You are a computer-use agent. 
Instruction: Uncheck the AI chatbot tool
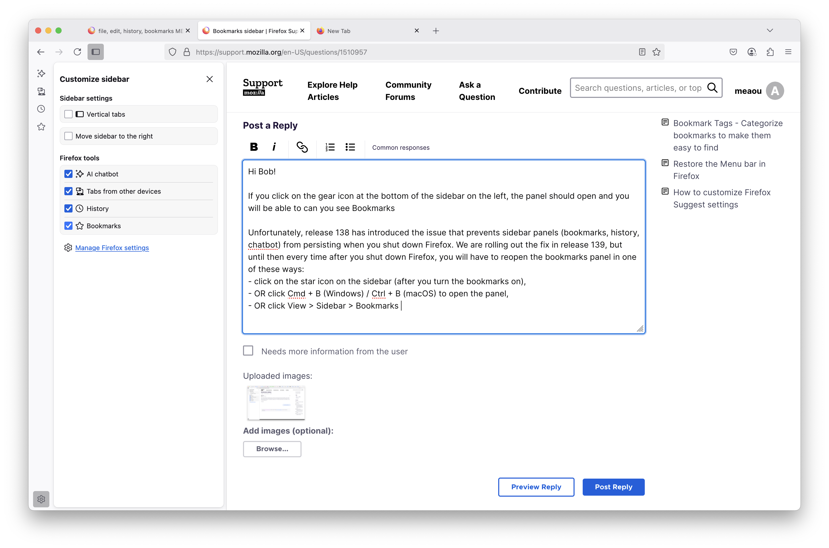(68, 174)
